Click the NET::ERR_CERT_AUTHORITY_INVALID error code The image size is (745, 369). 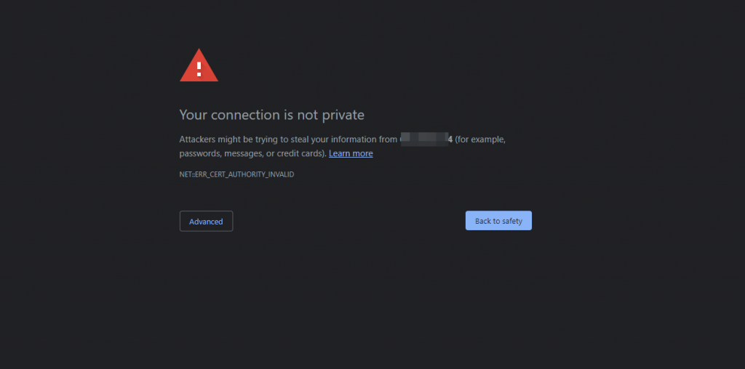pos(236,174)
